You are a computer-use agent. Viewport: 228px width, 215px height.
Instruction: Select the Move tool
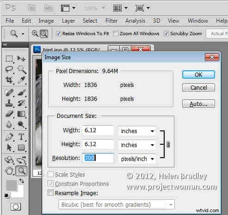[21, 59]
